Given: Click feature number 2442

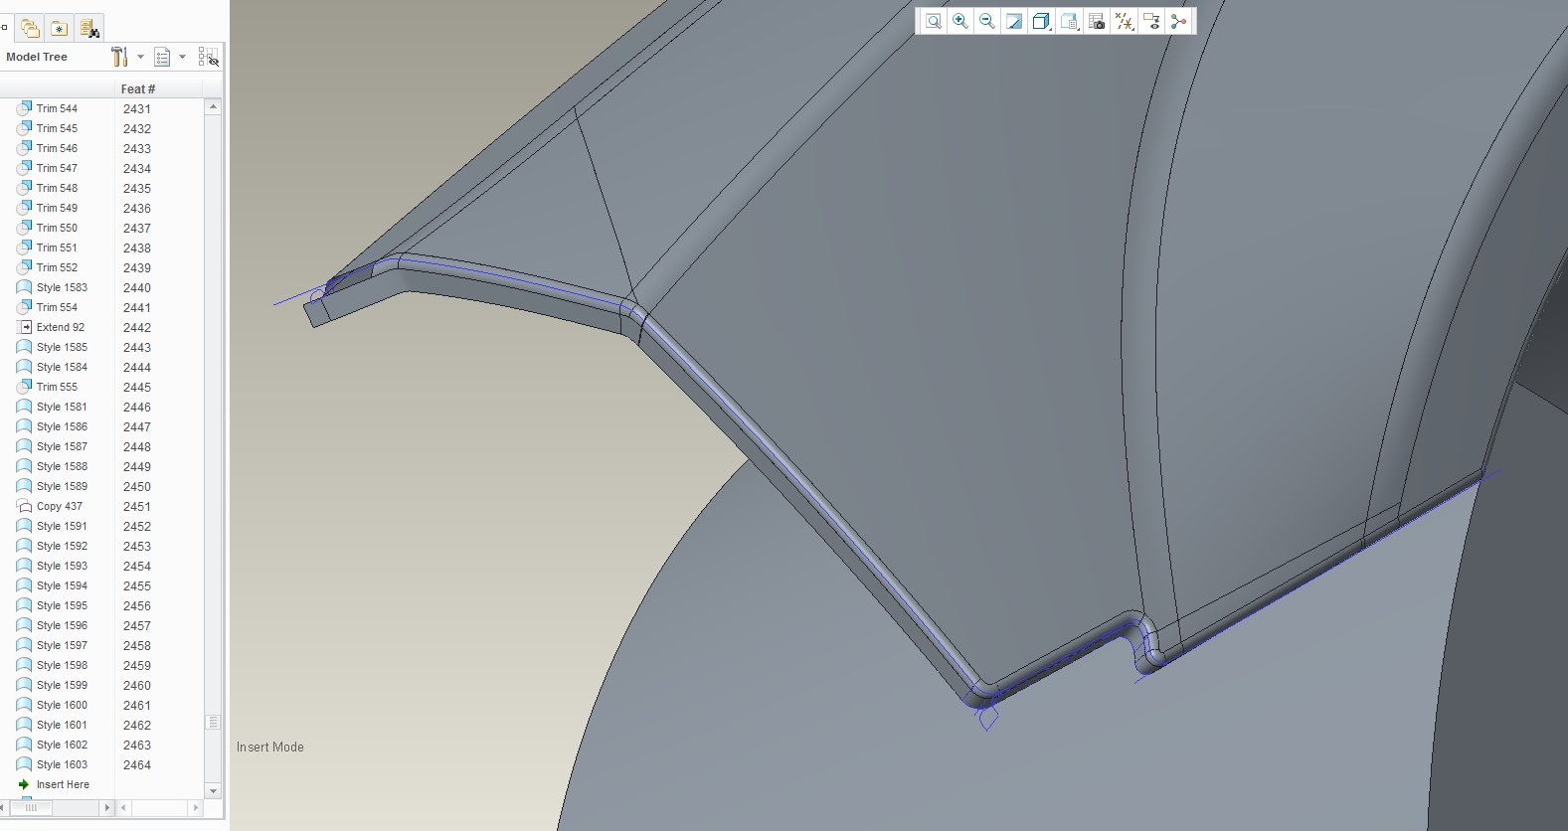Looking at the screenshot, I should [137, 327].
